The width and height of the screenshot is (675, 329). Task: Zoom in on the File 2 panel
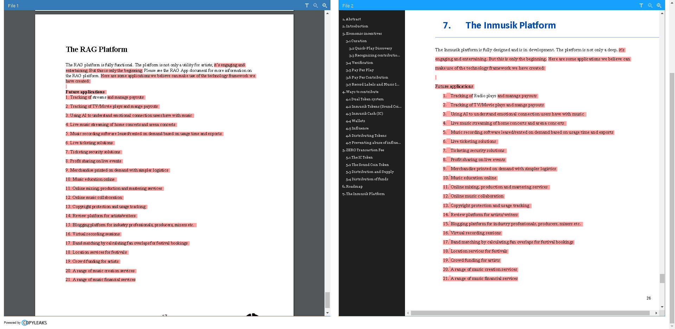click(x=659, y=6)
